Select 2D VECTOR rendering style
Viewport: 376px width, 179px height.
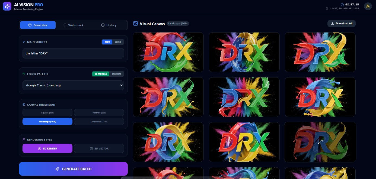pyautogui.click(x=99, y=148)
